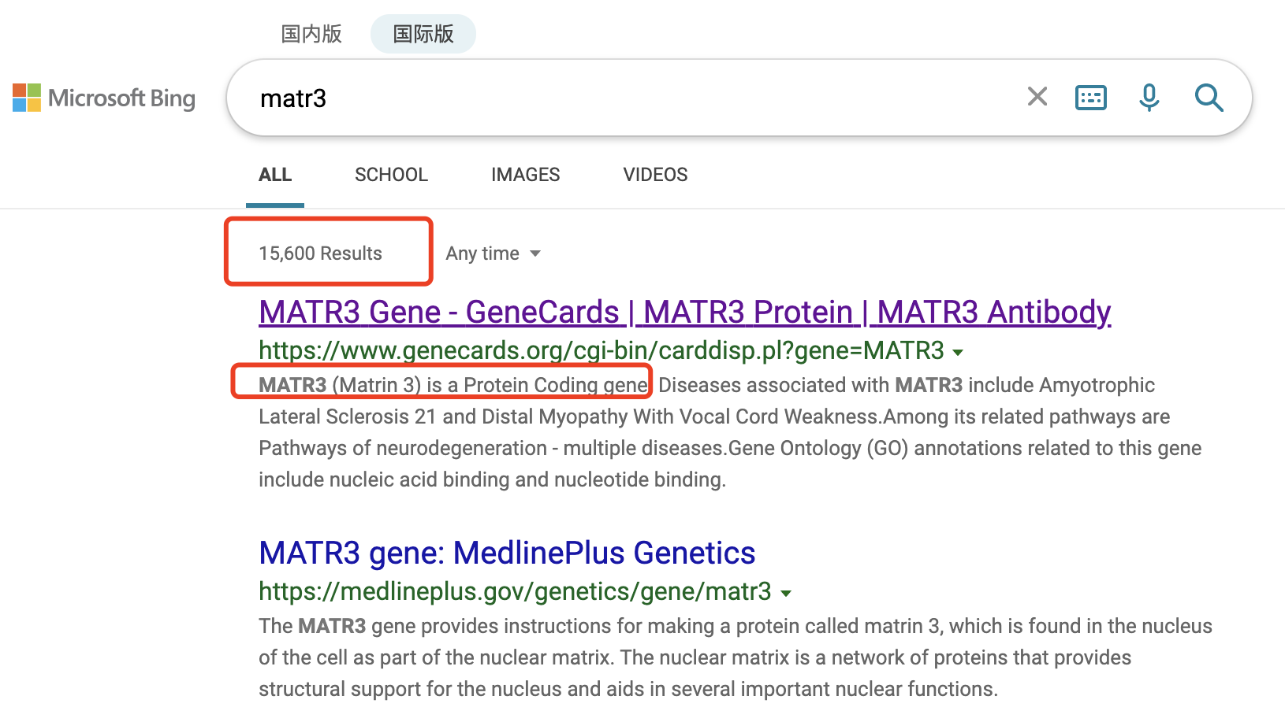Start voice search with microphone icon

1149,98
